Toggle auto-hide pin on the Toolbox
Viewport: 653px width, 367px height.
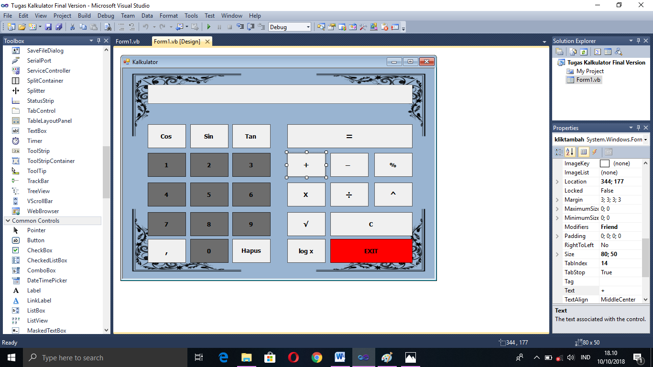pos(99,41)
